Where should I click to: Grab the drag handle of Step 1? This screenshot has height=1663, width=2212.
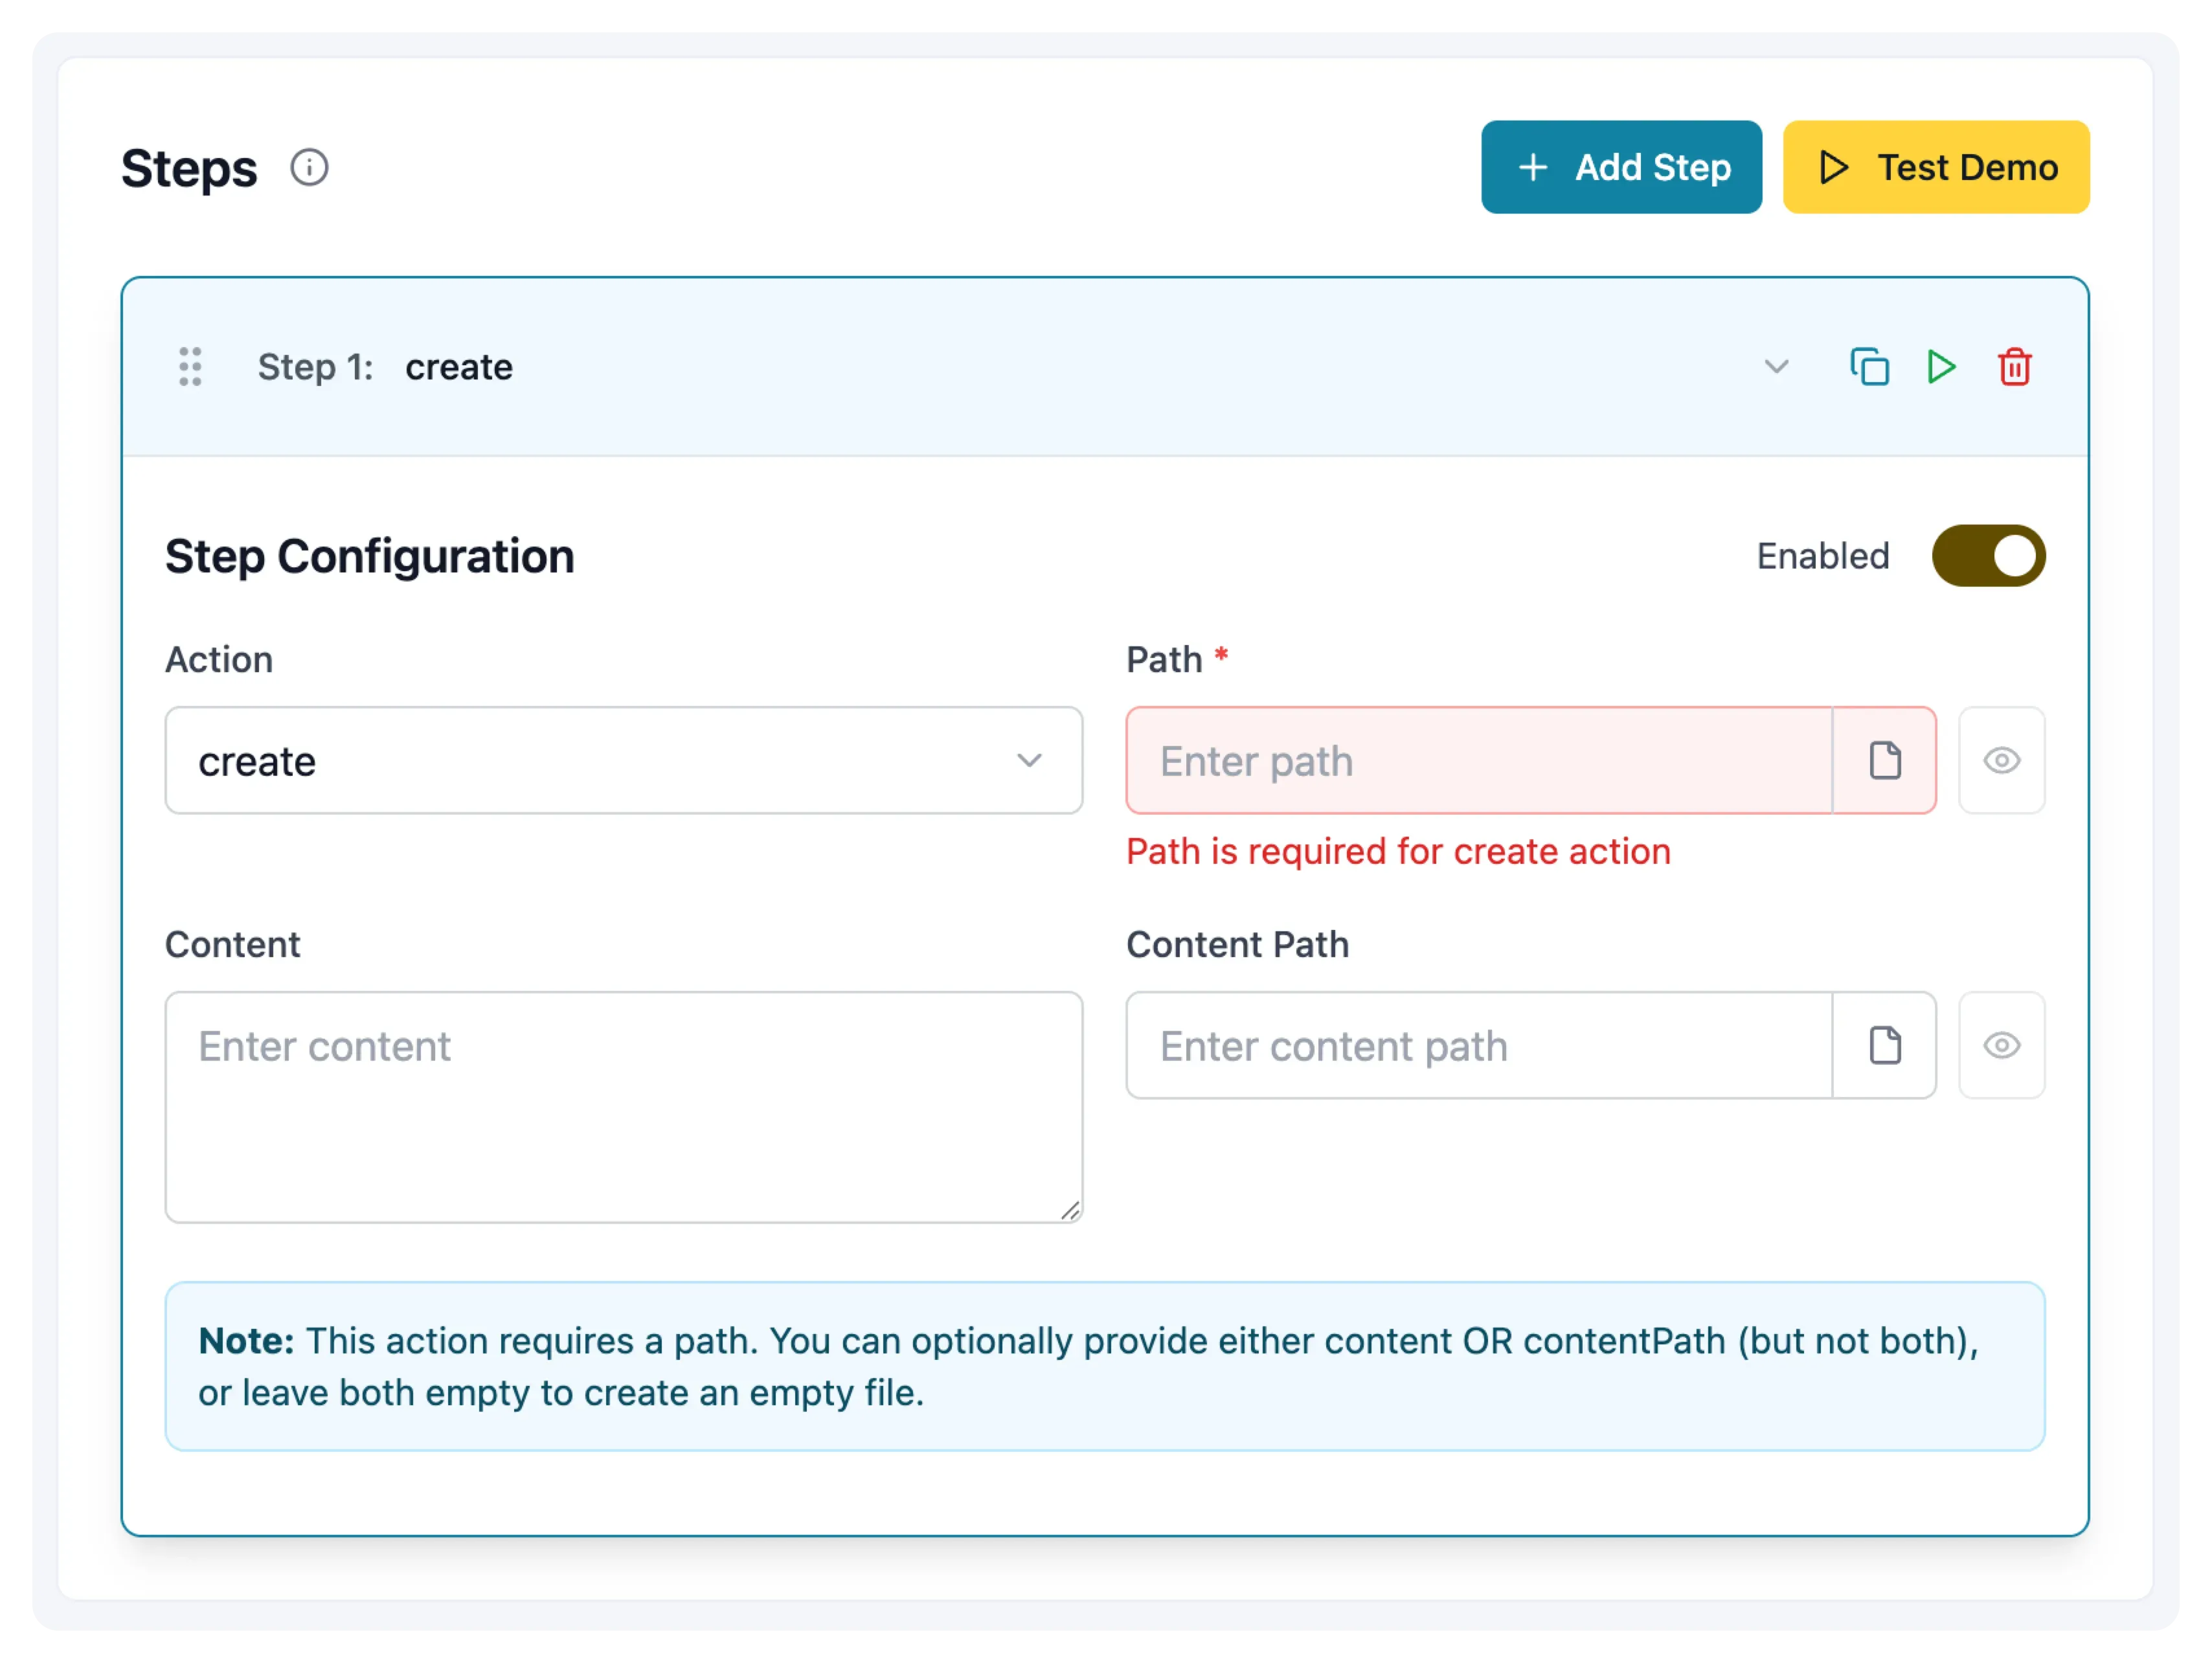pyautogui.click(x=190, y=367)
